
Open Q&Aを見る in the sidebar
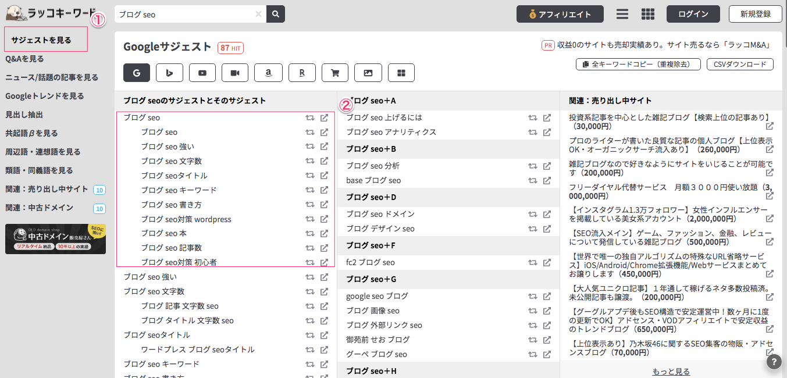[24, 59]
